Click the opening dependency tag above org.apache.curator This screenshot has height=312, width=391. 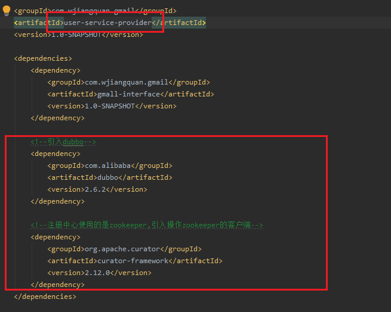pos(56,237)
